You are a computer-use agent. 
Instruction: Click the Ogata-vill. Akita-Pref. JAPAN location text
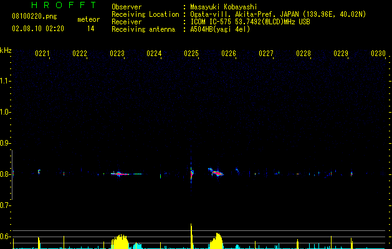tap(278, 14)
